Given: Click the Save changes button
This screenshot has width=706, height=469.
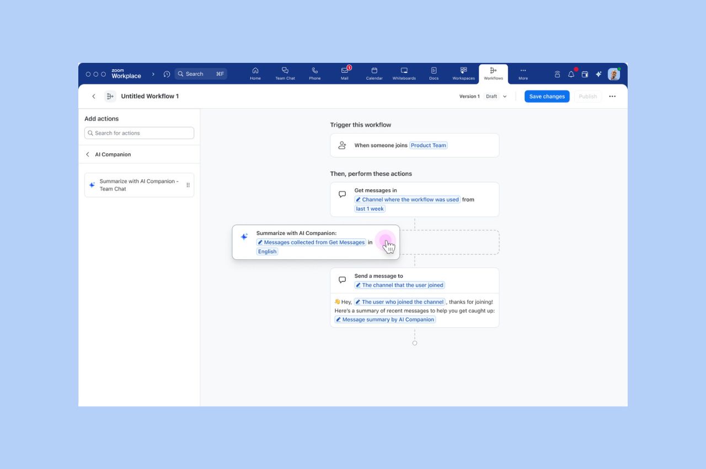Looking at the screenshot, I should point(547,97).
